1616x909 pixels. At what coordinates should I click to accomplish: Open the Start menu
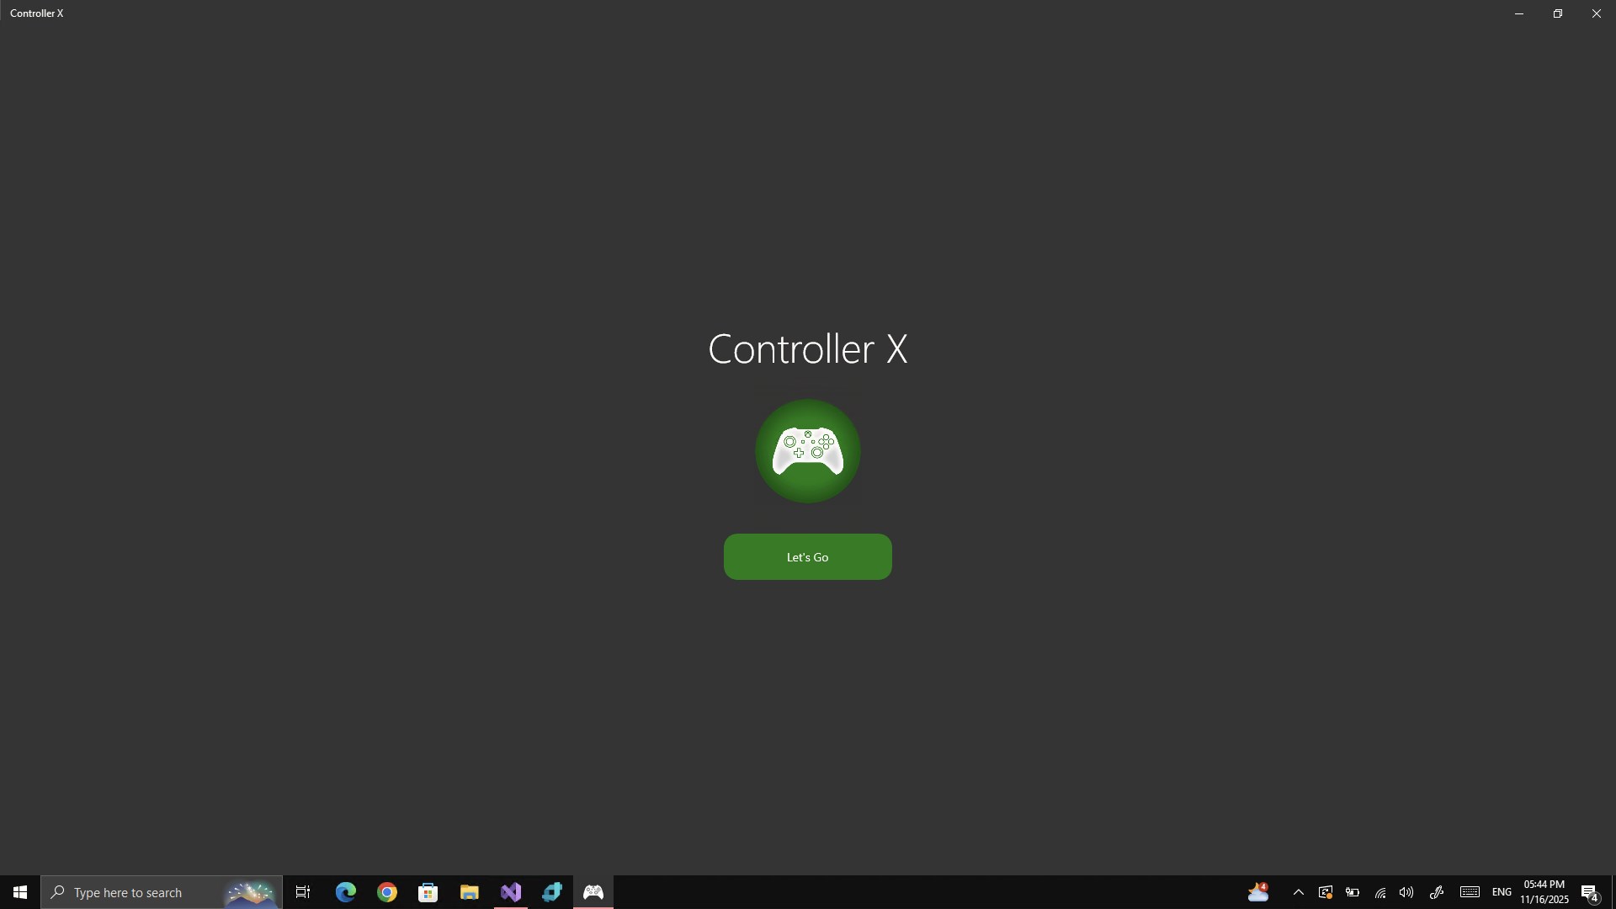(x=19, y=892)
